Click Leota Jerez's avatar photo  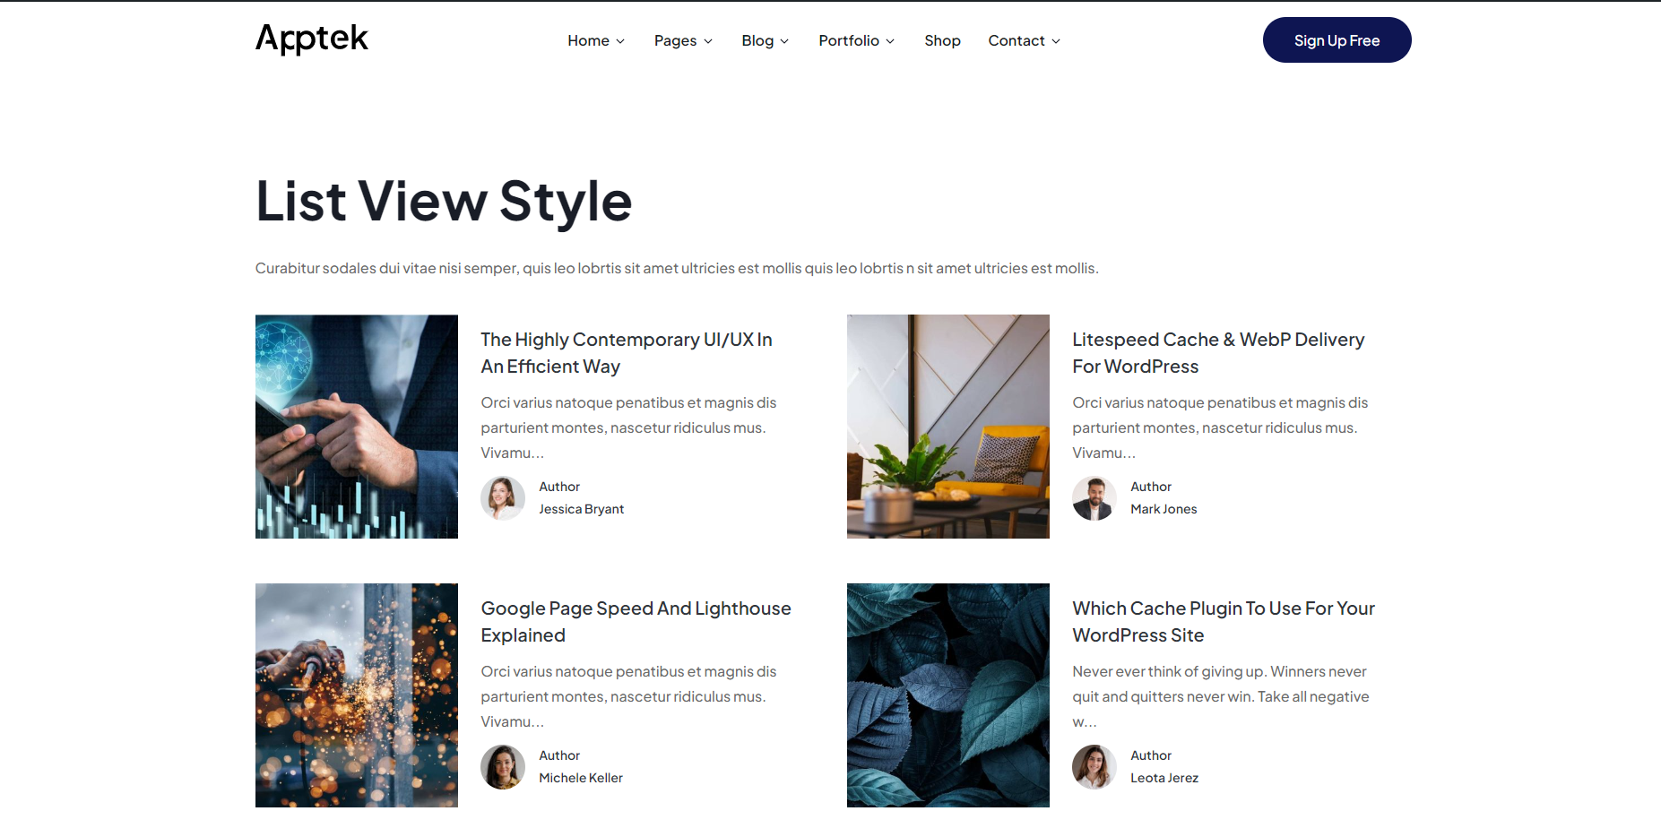coord(1094,767)
